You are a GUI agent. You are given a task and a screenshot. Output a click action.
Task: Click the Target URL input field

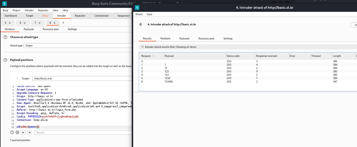tap(82, 79)
